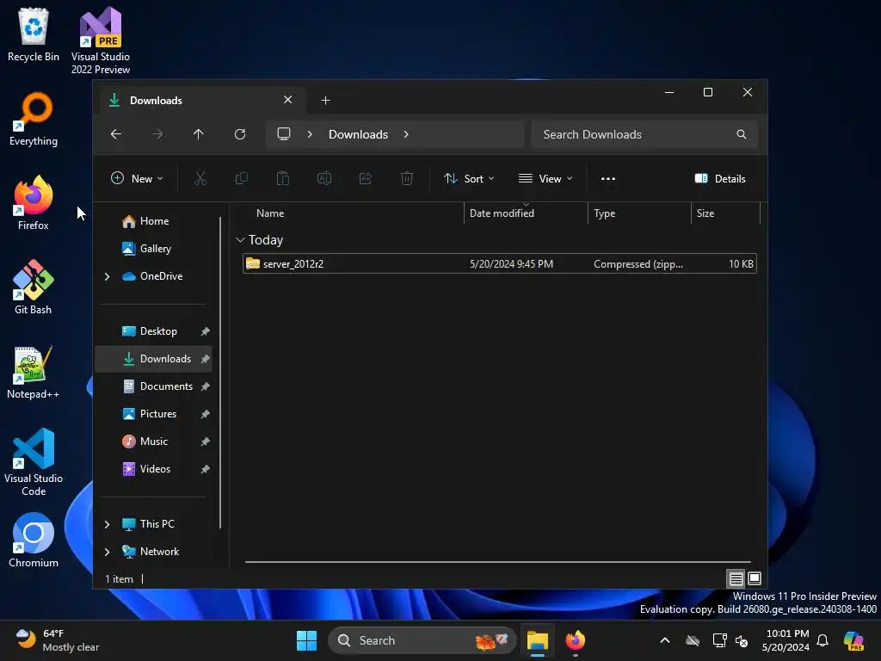Open the Windows Start button
The image size is (881, 661).
(x=307, y=640)
